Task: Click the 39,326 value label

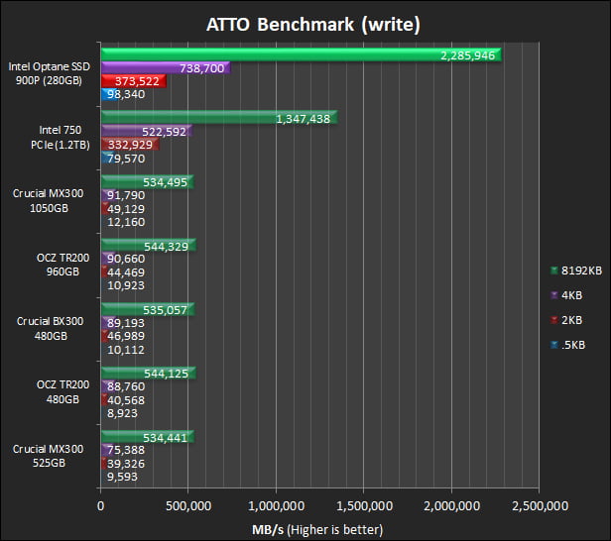Action: 126,464
